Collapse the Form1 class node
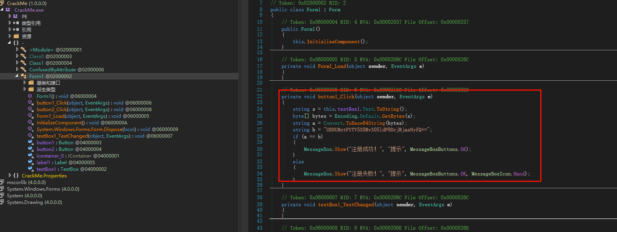617x232 pixels. click(17, 76)
